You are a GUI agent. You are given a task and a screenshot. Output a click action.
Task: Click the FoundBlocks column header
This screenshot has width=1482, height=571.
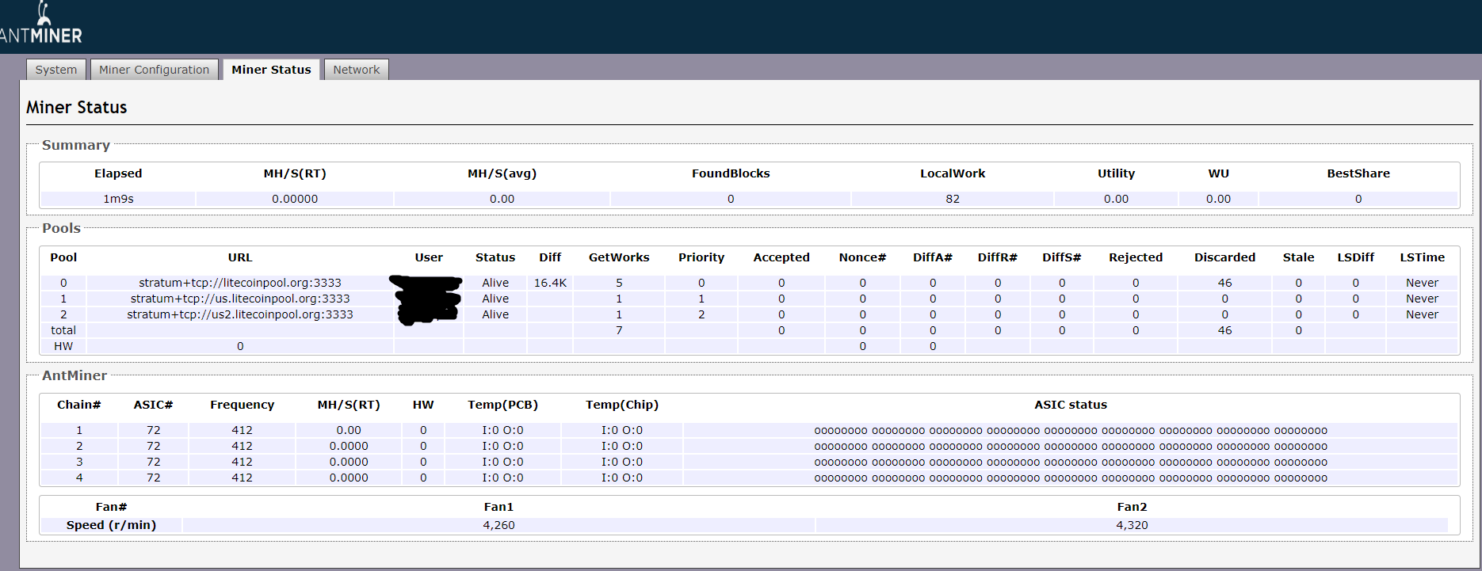731,173
